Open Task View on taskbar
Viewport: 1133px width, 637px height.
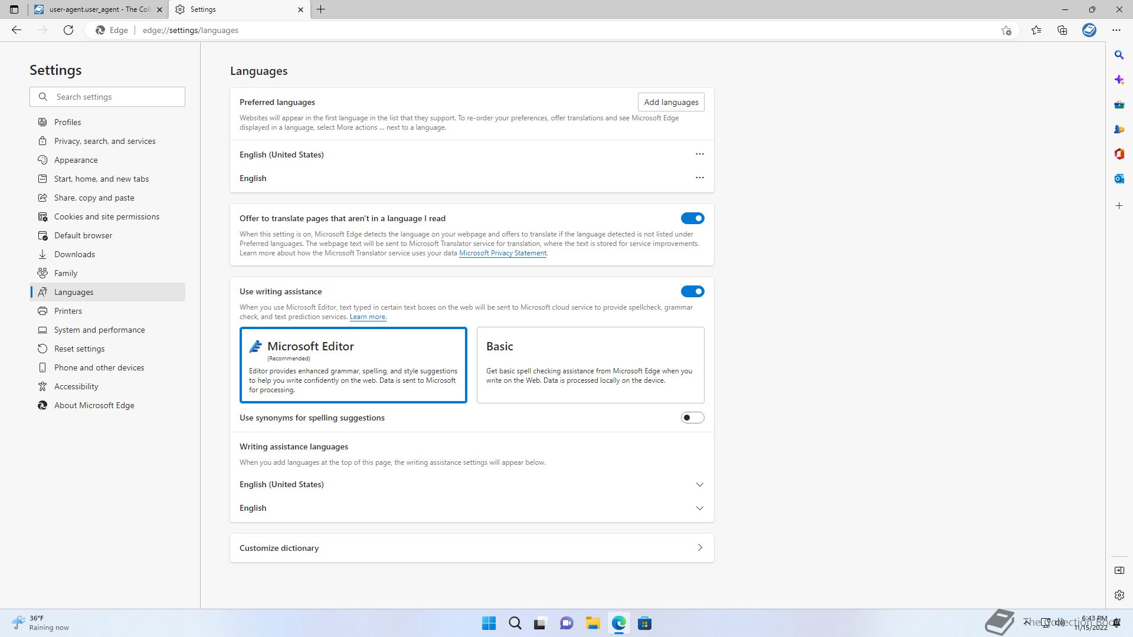(x=541, y=623)
